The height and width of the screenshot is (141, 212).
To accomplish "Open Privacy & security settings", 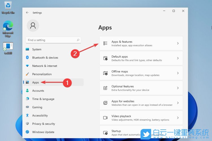I will [44, 124].
